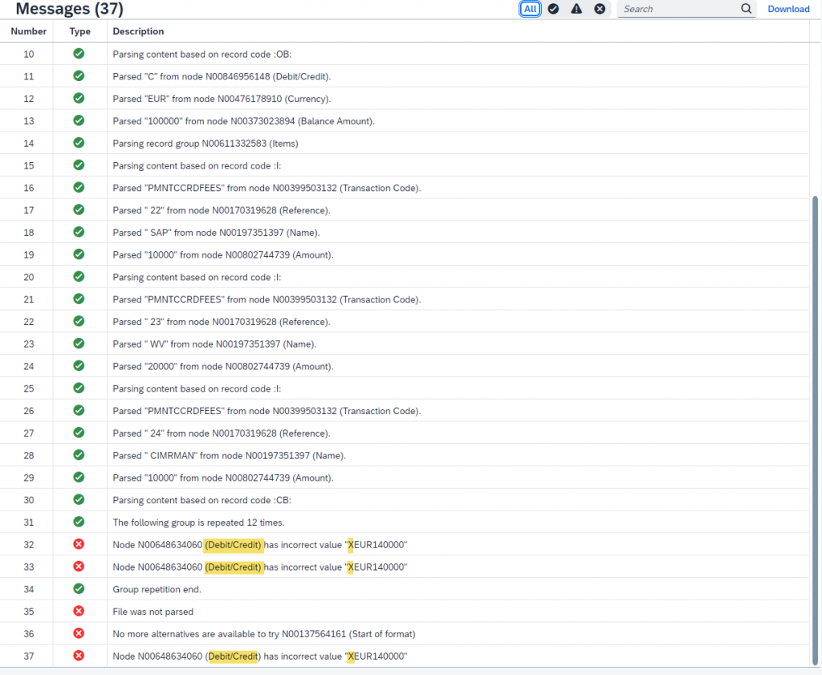Click success icon in message row 10
This screenshot has height=675, width=822.
79,54
